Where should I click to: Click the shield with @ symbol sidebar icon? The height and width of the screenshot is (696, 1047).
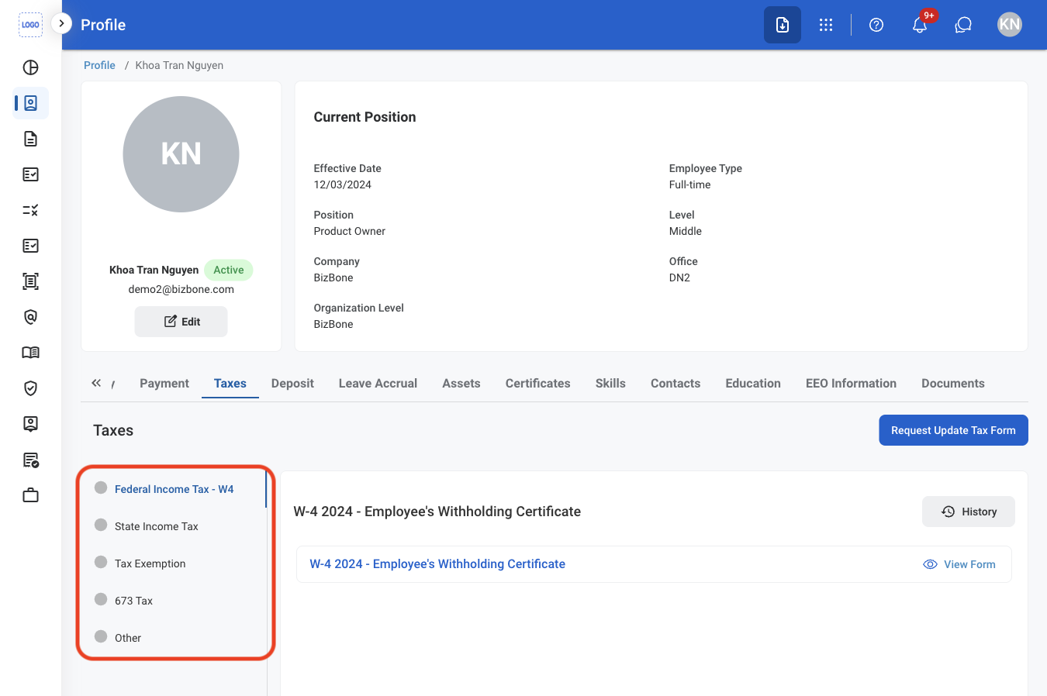click(x=30, y=317)
